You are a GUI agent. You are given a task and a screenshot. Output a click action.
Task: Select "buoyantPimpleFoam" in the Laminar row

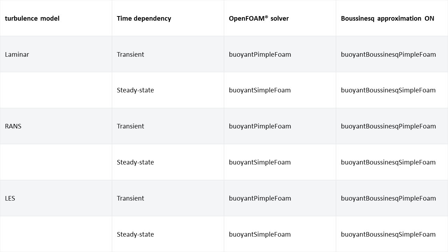260,55
